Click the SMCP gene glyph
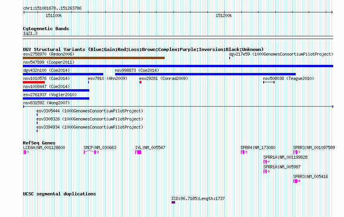344x217 pixels. pyautogui.click(x=92, y=152)
